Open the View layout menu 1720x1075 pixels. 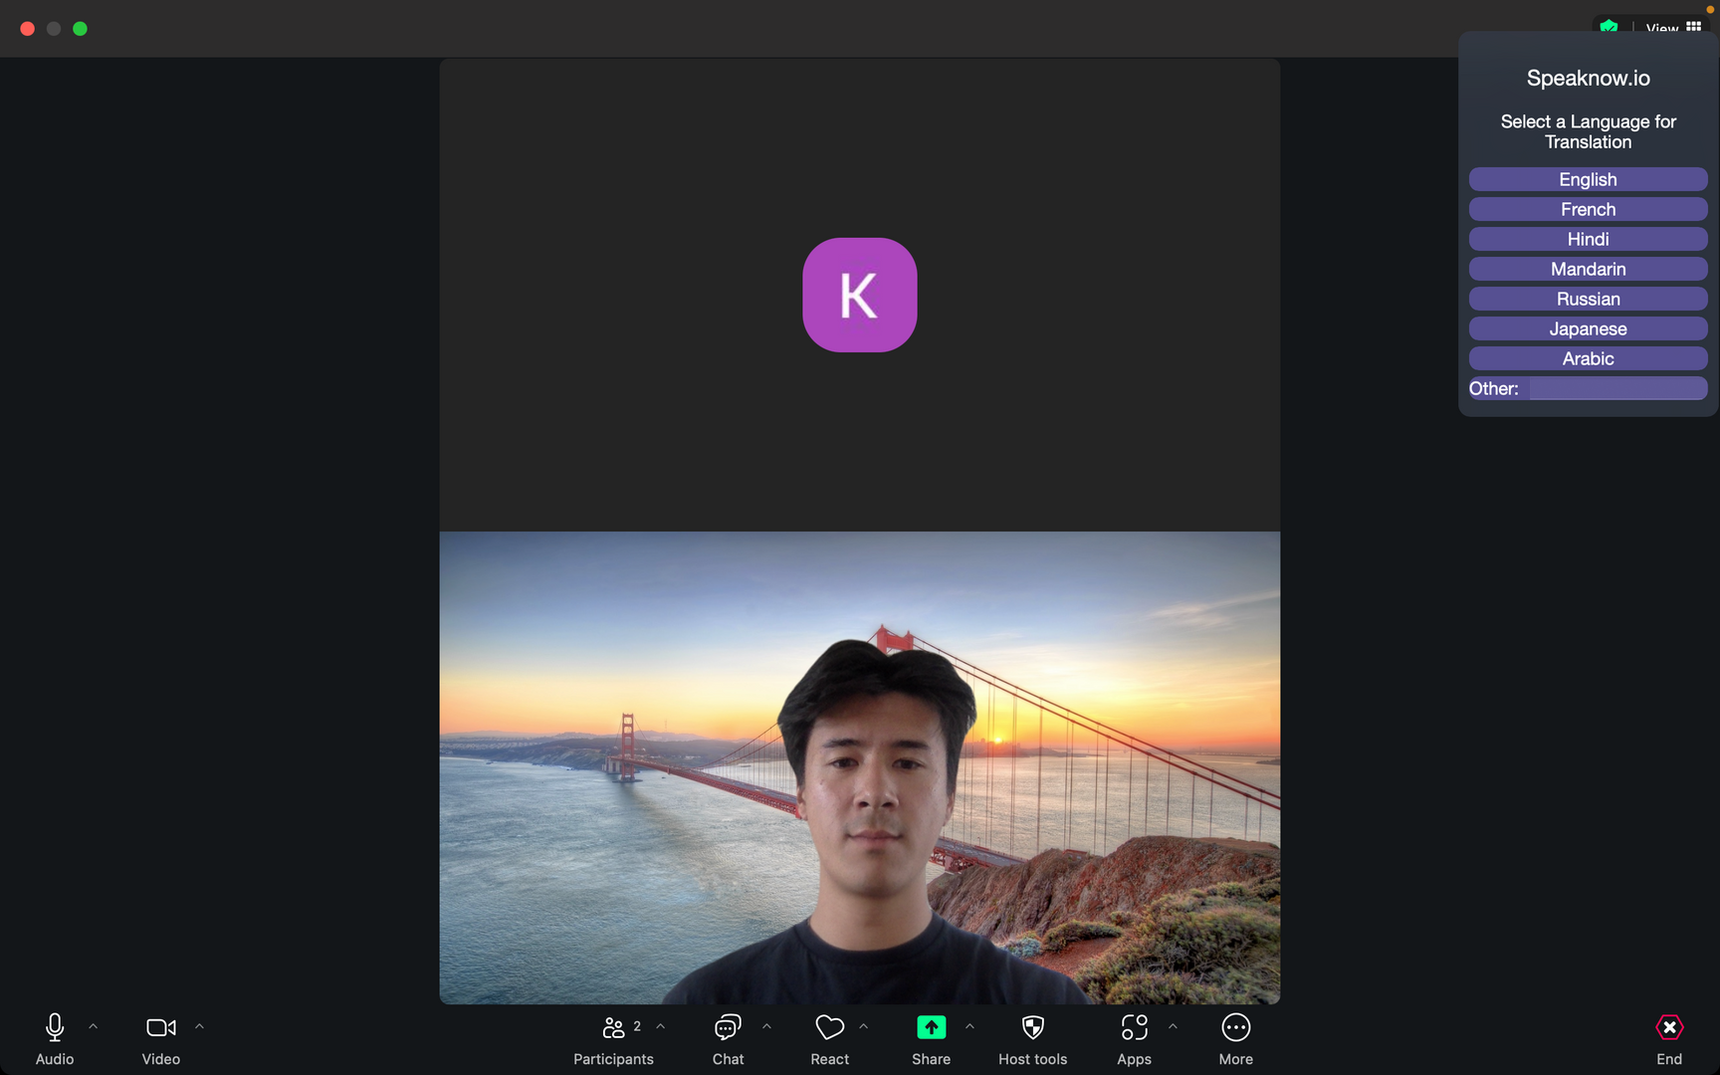point(1673,28)
